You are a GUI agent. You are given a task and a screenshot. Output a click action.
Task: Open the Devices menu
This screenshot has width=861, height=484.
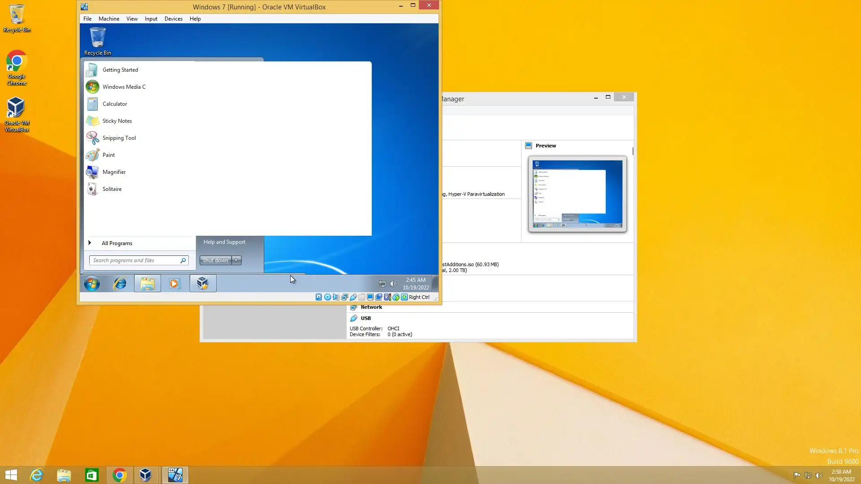pyautogui.click(x=173, y=19)
